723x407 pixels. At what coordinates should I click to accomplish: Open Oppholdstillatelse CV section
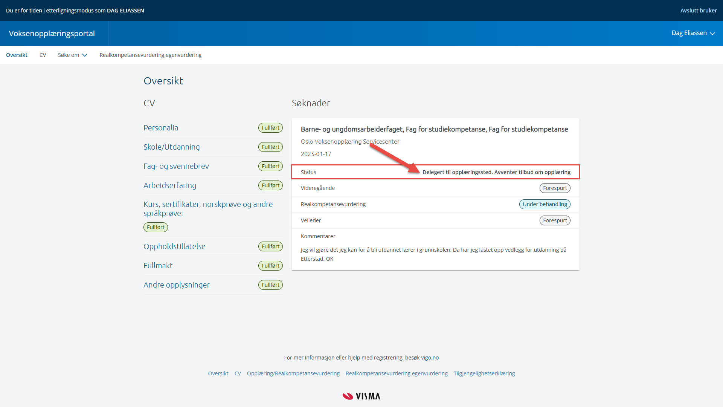(x=174, y=246)
